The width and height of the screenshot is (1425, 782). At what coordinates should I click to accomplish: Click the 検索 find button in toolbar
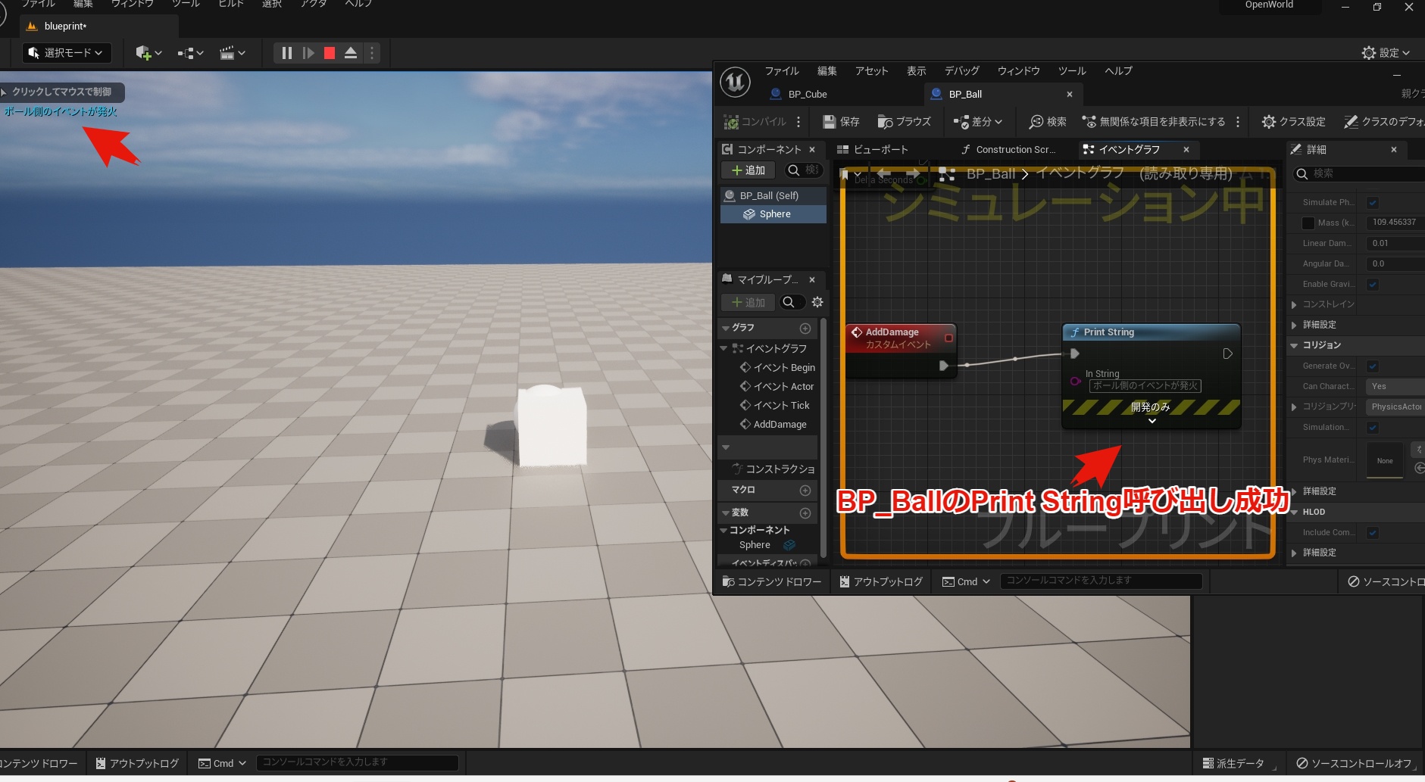click(1048, 122)
